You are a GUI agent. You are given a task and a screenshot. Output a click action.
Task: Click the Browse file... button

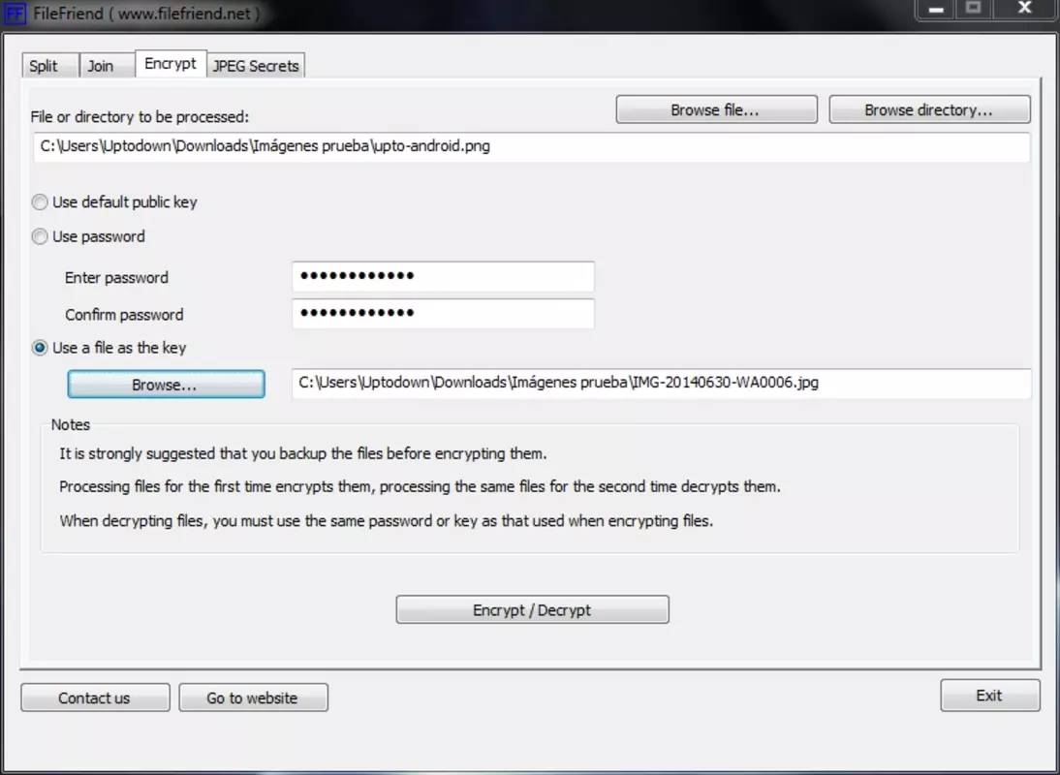(x=717, y=109)
